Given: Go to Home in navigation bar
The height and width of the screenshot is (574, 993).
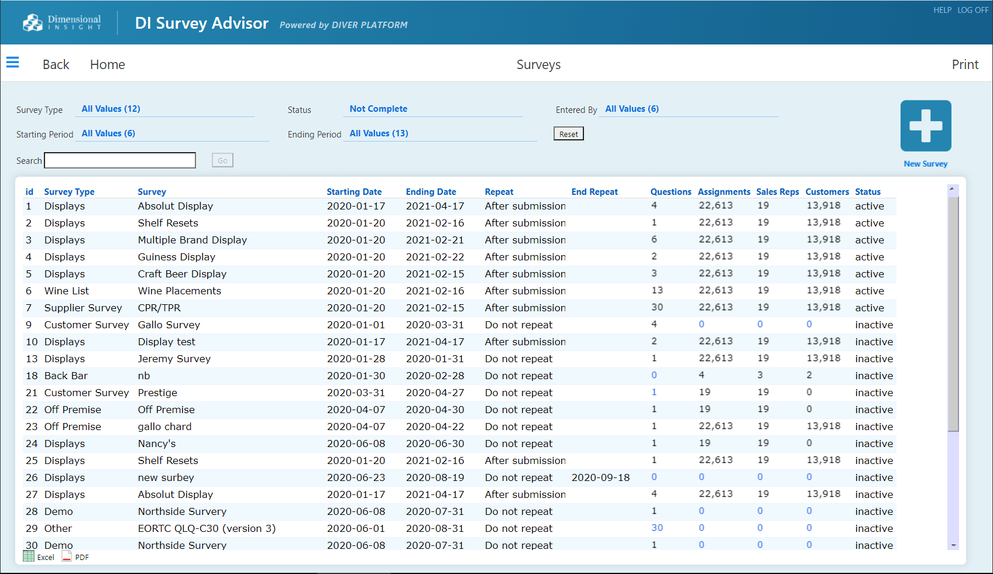Looking at the screenshot, I should pyautogui.click(x=107, y=64).
